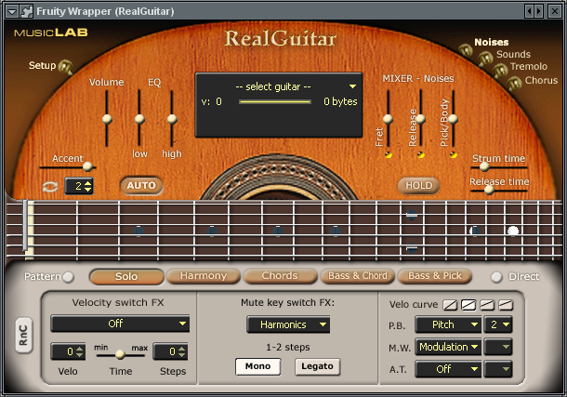
Task: Click the repeat loop arrows icon
Action: click(x=50, y=187)
